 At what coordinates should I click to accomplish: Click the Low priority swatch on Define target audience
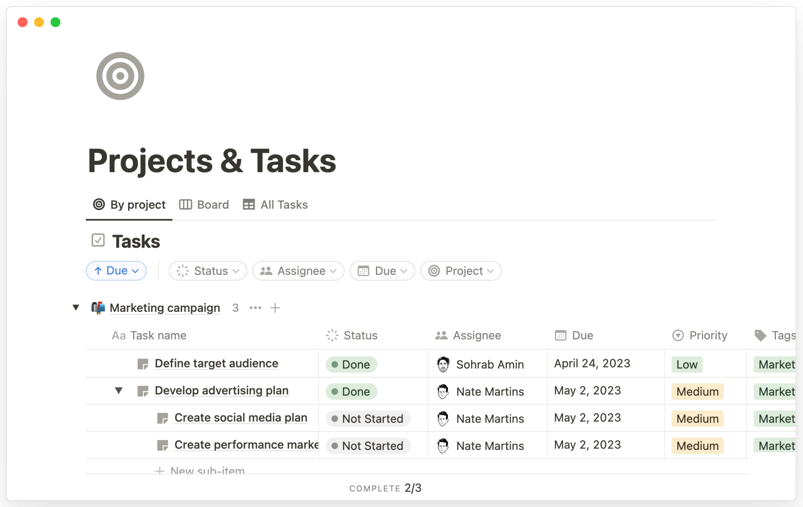687,364
